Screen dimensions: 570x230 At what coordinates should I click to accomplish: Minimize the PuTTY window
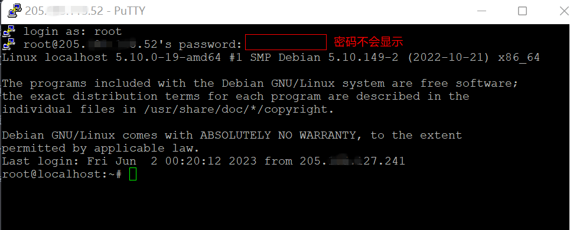point(481,11)
